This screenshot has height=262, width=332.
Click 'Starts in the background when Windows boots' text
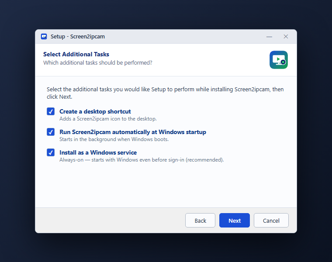pyautogui.click(x=114, y=139)
